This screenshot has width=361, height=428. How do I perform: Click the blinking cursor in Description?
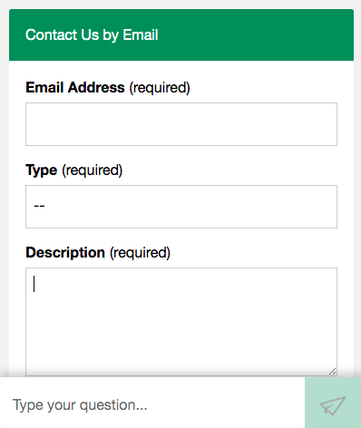(x=34, y=284)
